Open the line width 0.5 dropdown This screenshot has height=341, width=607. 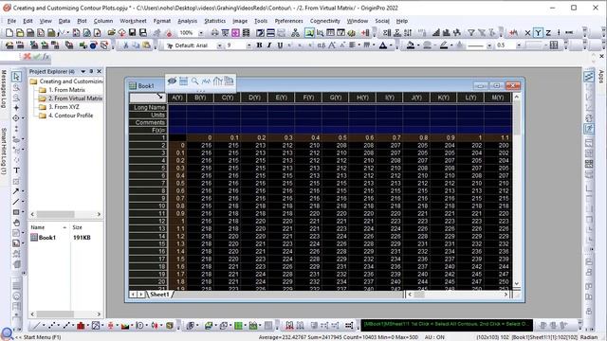click(x=519, y=45)
